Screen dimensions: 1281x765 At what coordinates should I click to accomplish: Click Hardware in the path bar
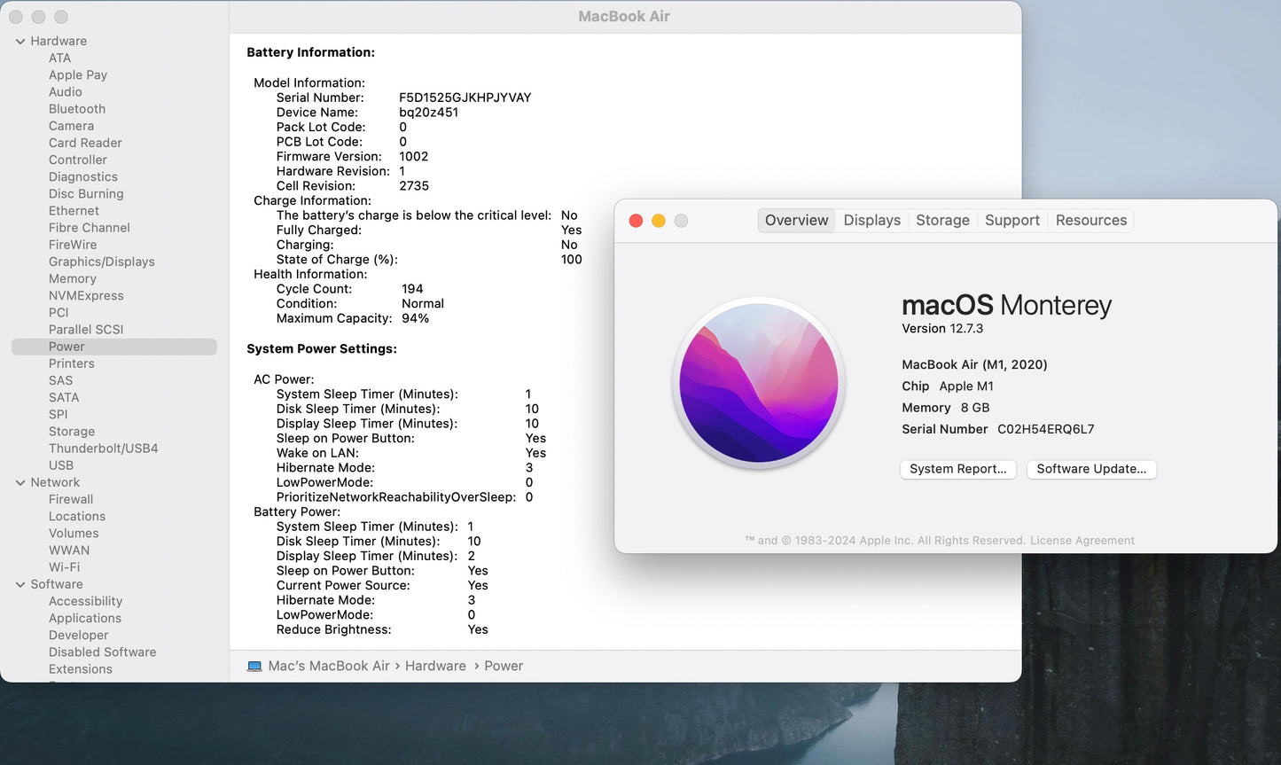tap(435, 666)
